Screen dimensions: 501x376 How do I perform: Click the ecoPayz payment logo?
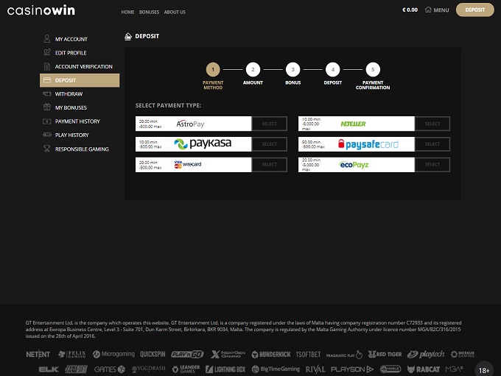[354, 165]
